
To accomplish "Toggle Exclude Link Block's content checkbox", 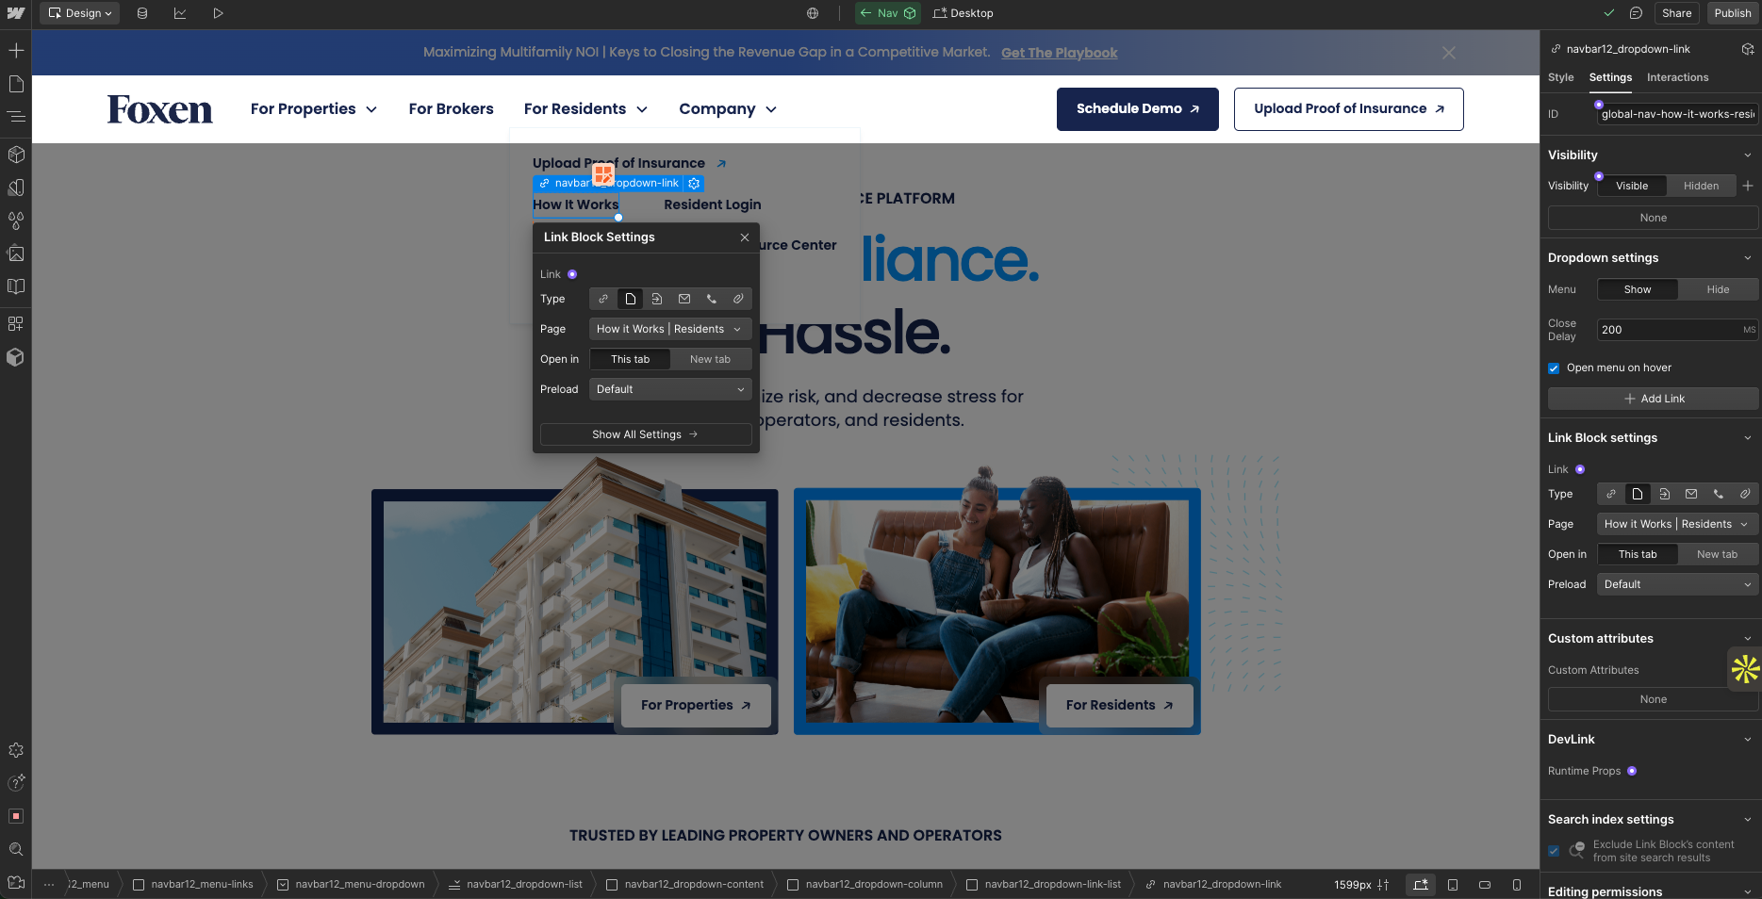I will [1554, 851].
